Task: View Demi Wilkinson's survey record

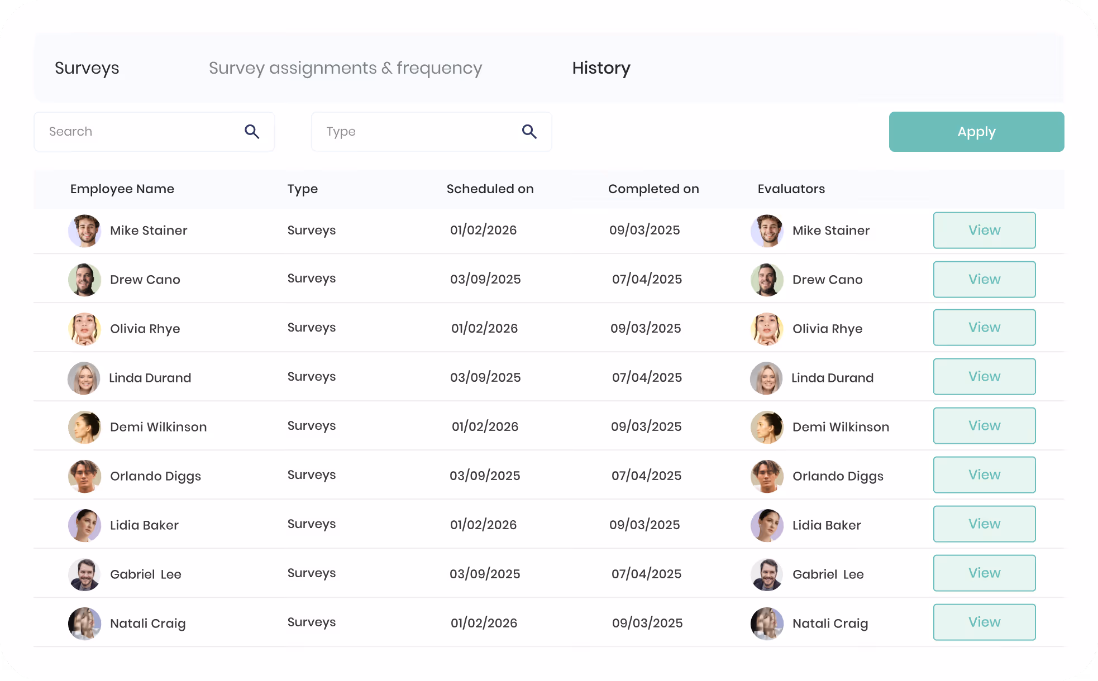Action: [984, 425]
